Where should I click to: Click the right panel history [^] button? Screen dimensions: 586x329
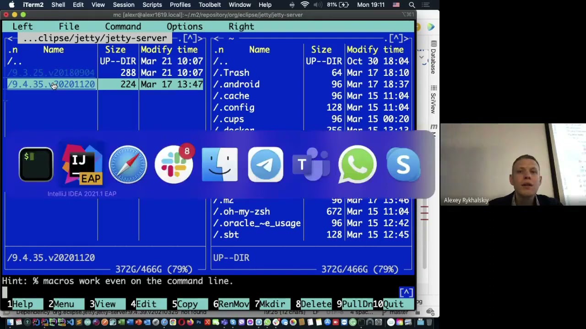396,38
